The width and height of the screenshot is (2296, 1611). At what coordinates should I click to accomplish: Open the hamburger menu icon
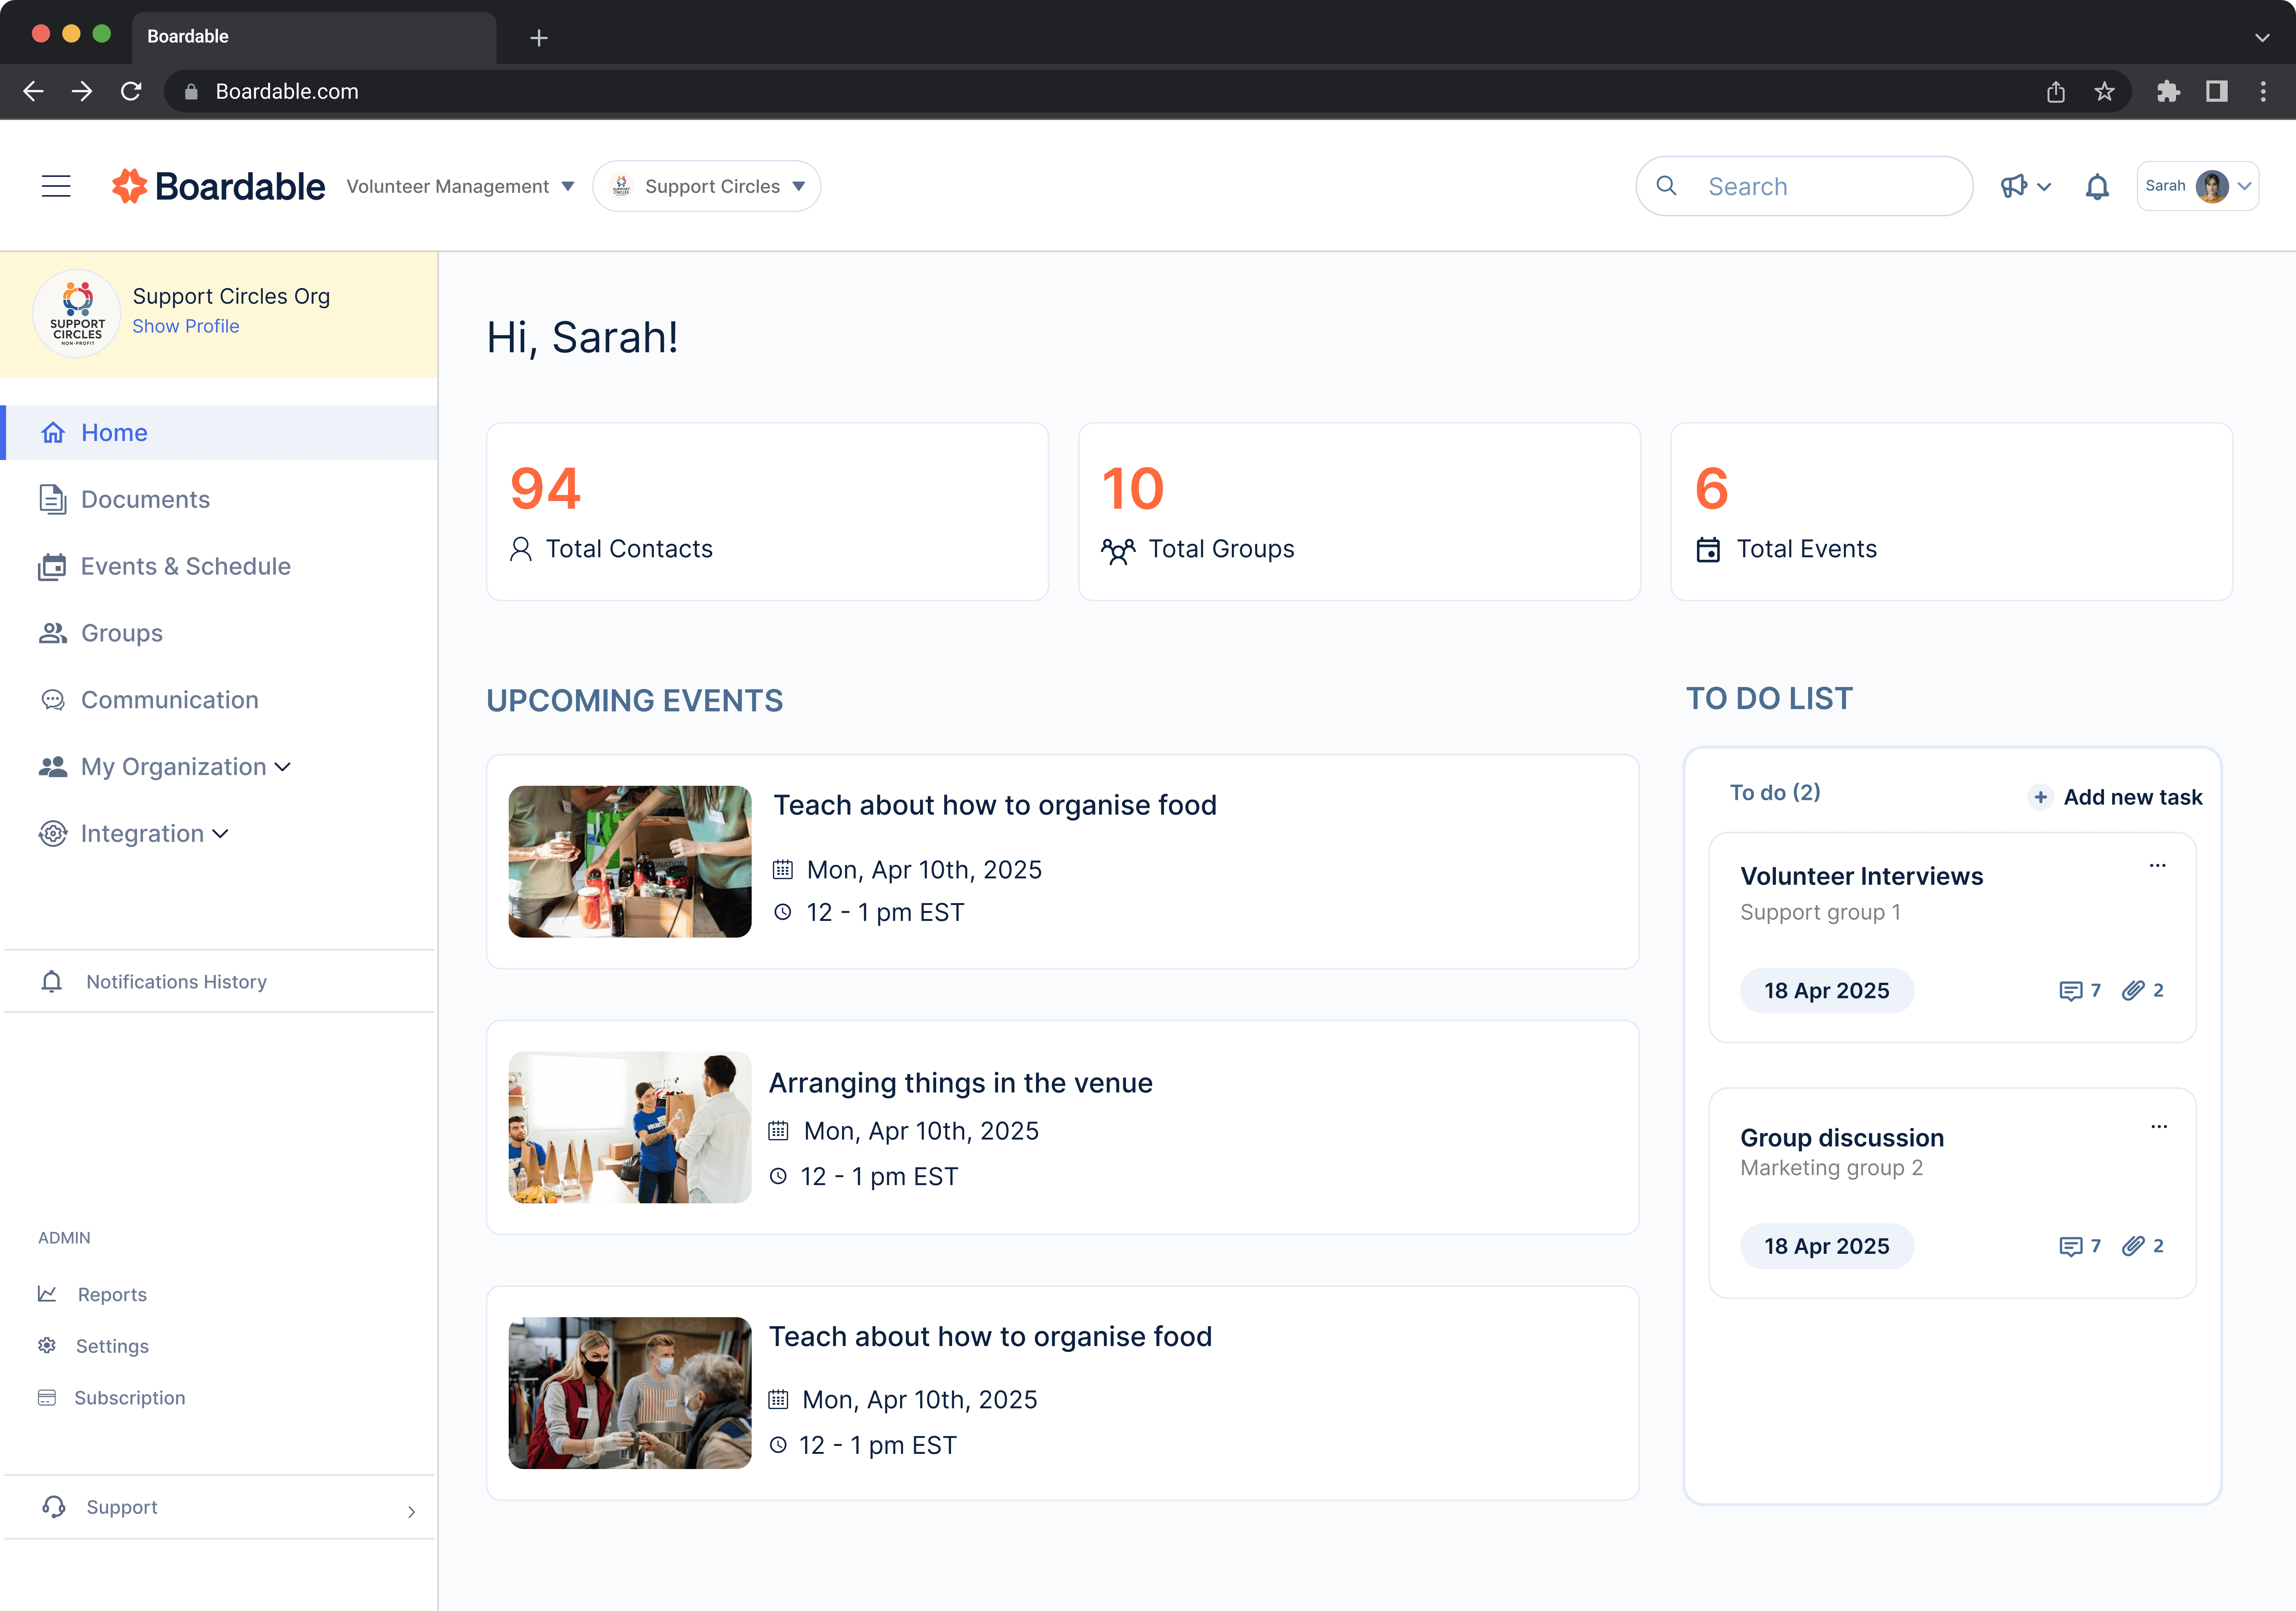(56, 186)
